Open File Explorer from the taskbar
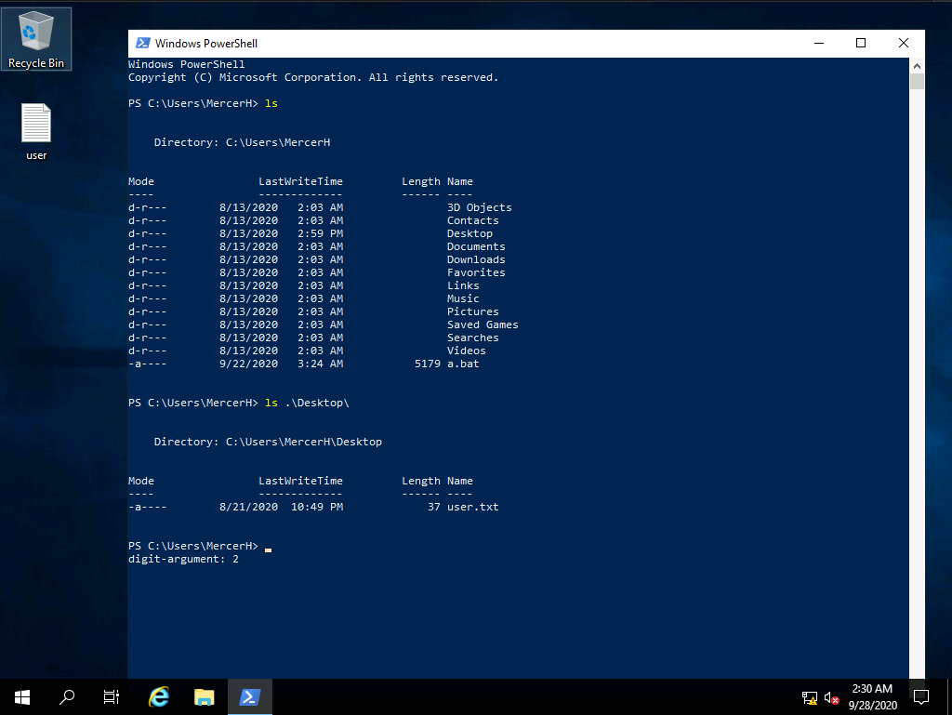Viewport: 952px width, 715px height. pyautogui.click(x=205, y=696)
